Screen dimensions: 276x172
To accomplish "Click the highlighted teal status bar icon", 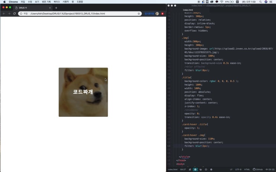I will coord(195,169).
